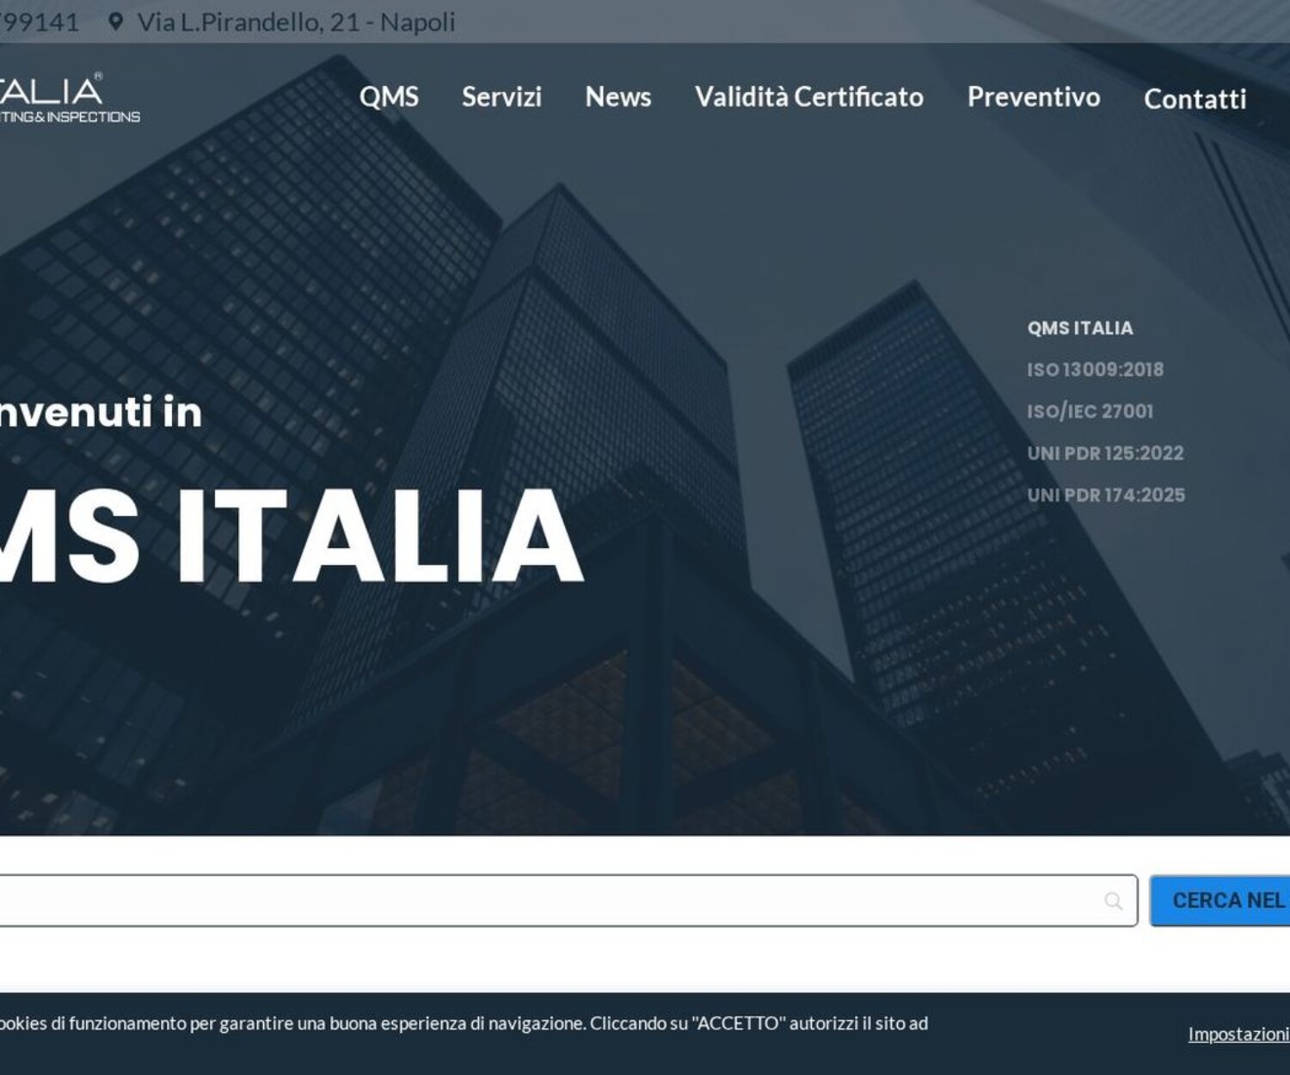The image size is (1290, 1075).
Task: Click the CERCA NEL search button
Action: [x=1219, y=900]
